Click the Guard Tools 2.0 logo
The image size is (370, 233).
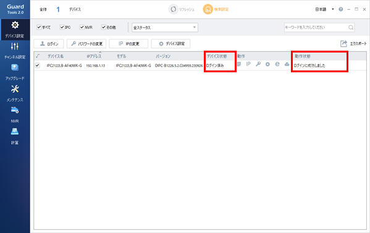click(x=15, y=9)
